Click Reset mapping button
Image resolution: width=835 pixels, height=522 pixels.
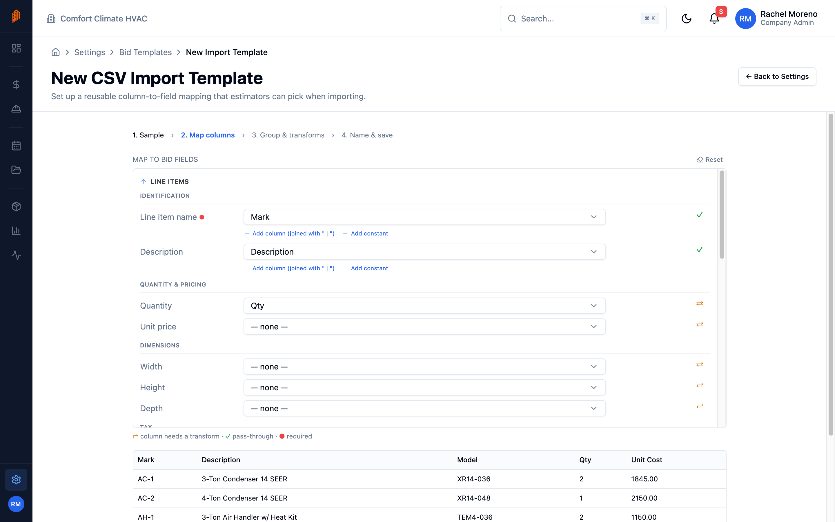[x=710, y=159]
